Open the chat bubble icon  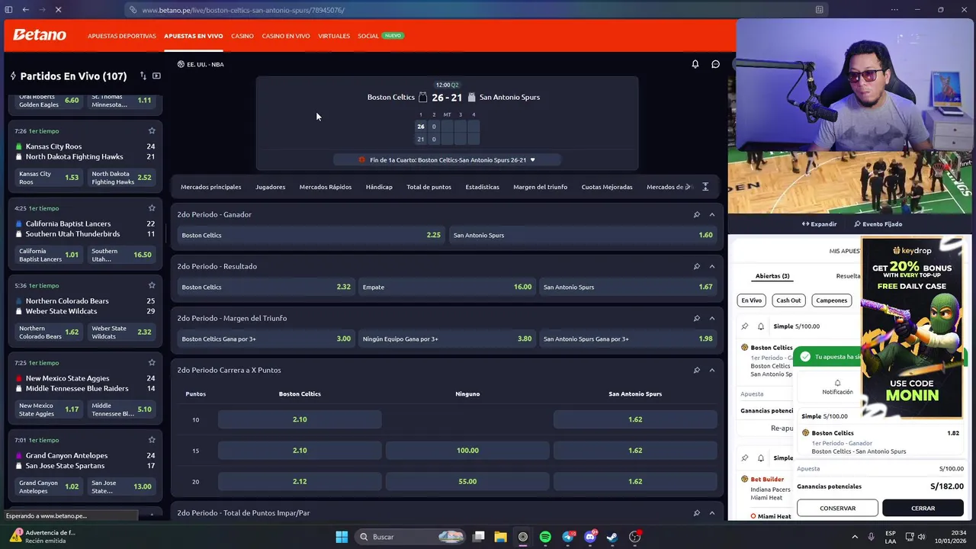click(x=715, y=64)
